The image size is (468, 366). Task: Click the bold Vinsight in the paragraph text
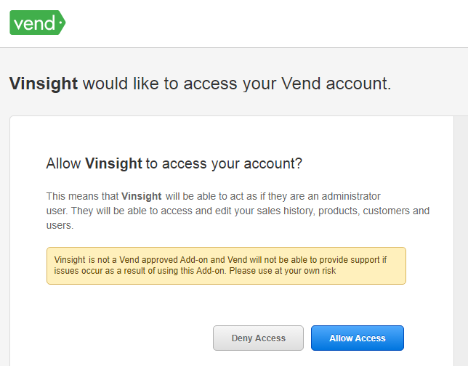pyautogui.click(x=142, y=196)
